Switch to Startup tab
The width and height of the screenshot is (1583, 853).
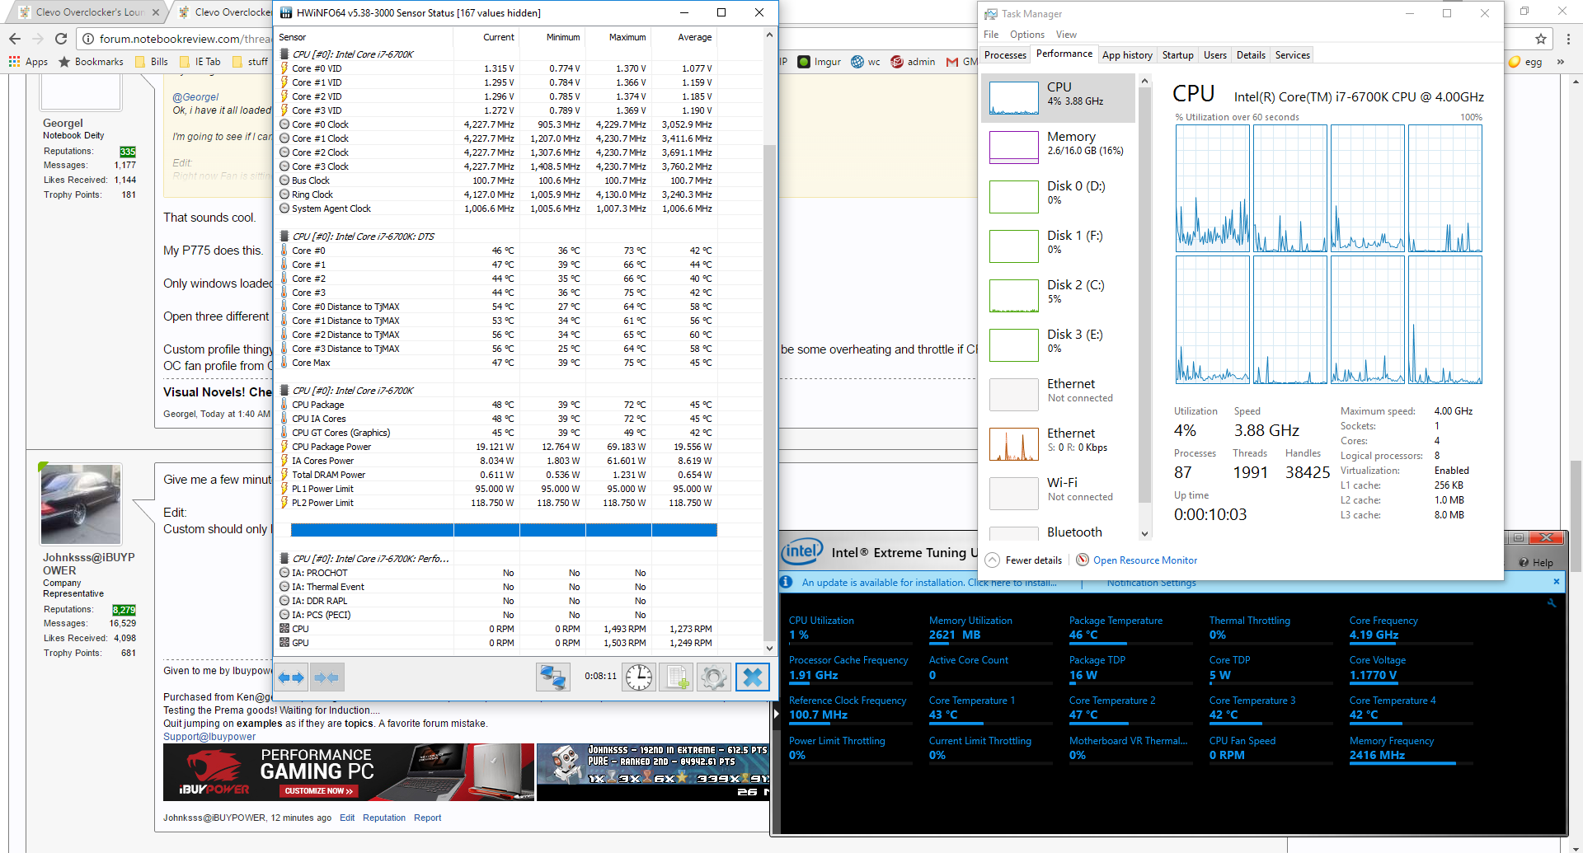pyautogui.click(x=1177, y=55)
